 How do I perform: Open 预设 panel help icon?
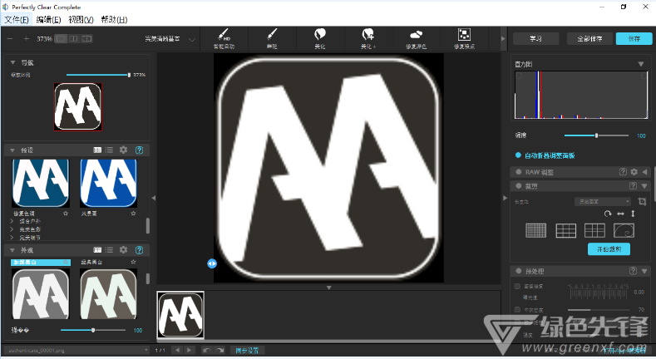tap(140, 150)
